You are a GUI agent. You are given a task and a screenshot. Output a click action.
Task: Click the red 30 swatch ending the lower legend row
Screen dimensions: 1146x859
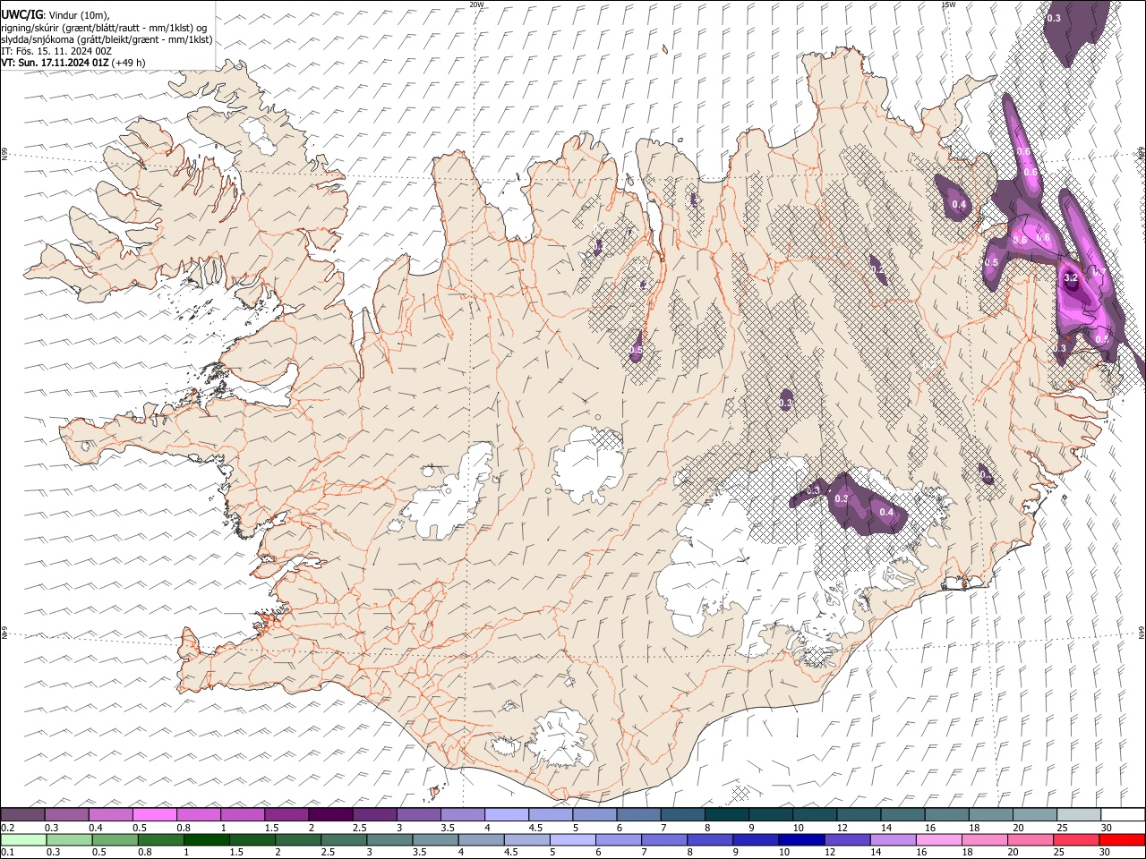point(1121,839)
